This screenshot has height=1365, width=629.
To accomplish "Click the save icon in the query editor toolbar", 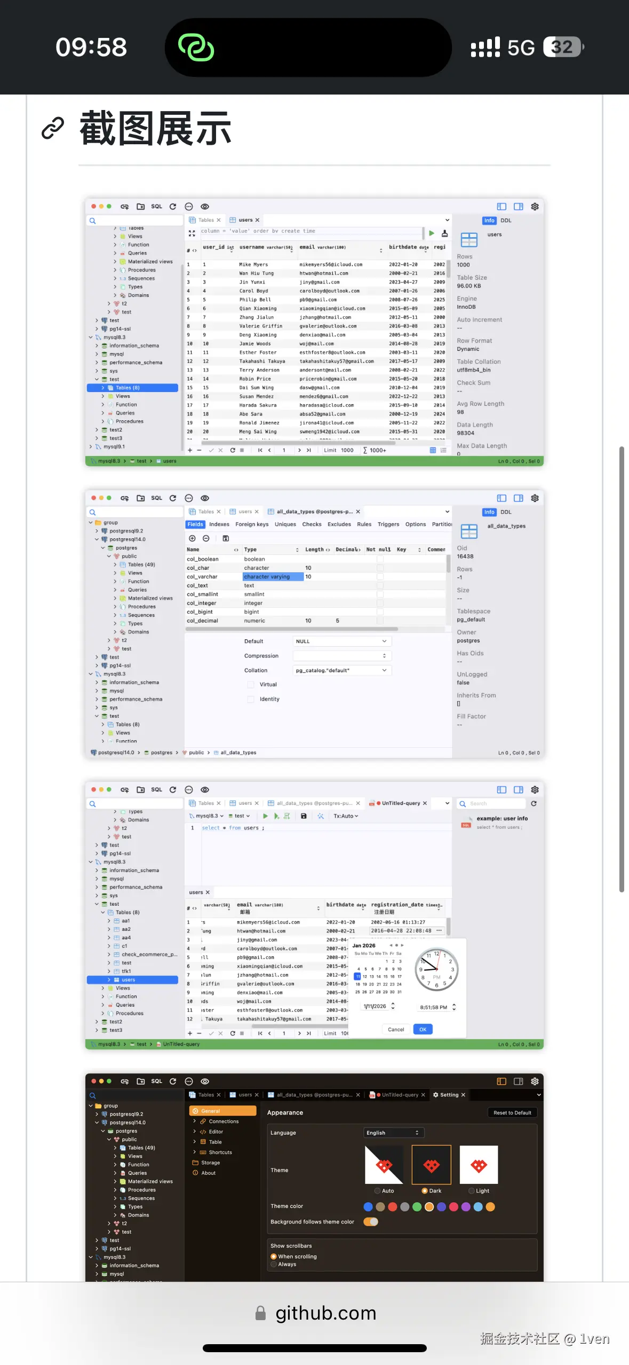I will tap(304, 816).
